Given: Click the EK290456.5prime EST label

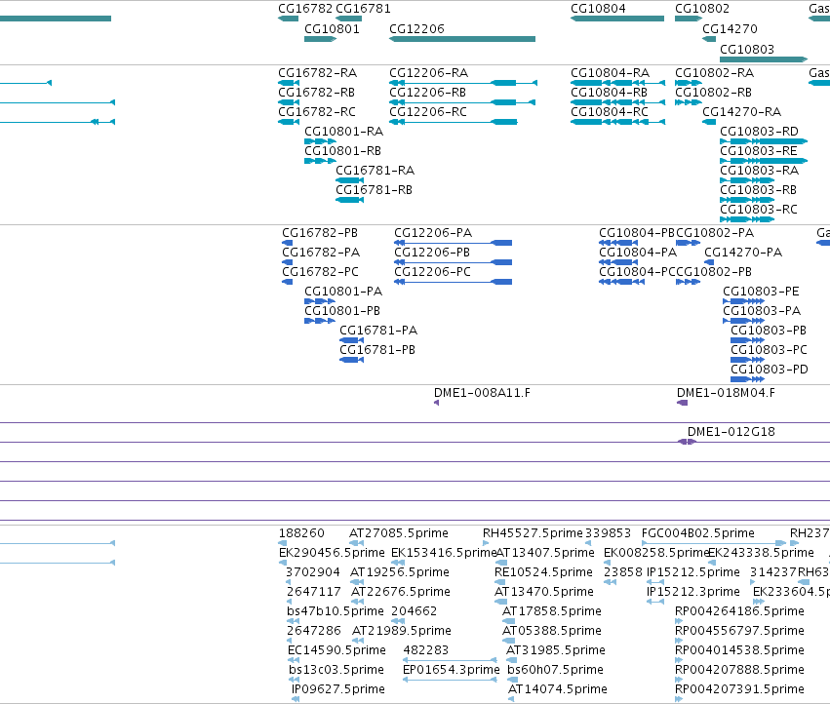Looking at the screenshot, I should coord(332,553).
